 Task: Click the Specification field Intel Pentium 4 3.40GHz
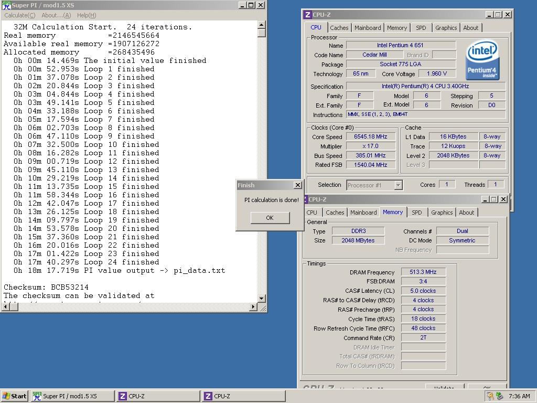point(426,86)
